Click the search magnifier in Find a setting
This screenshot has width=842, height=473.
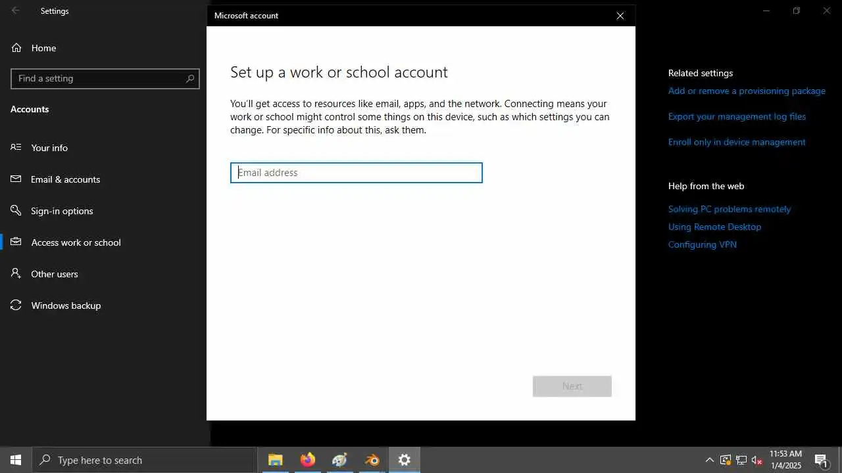pos(189,78)
